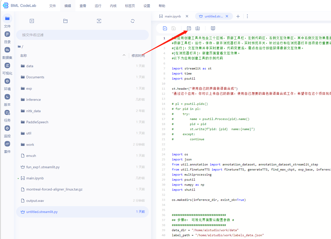Select montreal-forced-aligner_linux.tar.gz file
This screenshot has height=239, width=331.
click(x=82, y=189)
